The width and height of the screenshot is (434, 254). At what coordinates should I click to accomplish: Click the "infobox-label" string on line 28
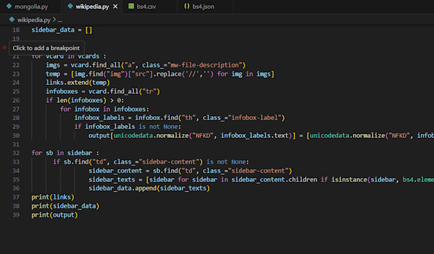(x=255, y=117)
